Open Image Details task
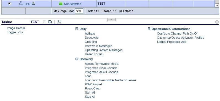Screen dimensions: 220x101 click(16, 28)
